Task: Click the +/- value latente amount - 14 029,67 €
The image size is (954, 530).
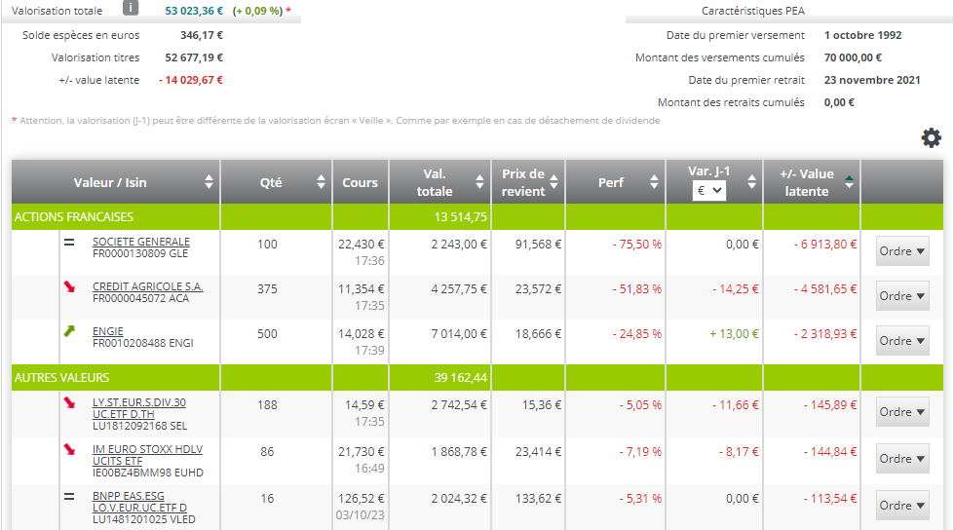Action: tap(191, 80)
